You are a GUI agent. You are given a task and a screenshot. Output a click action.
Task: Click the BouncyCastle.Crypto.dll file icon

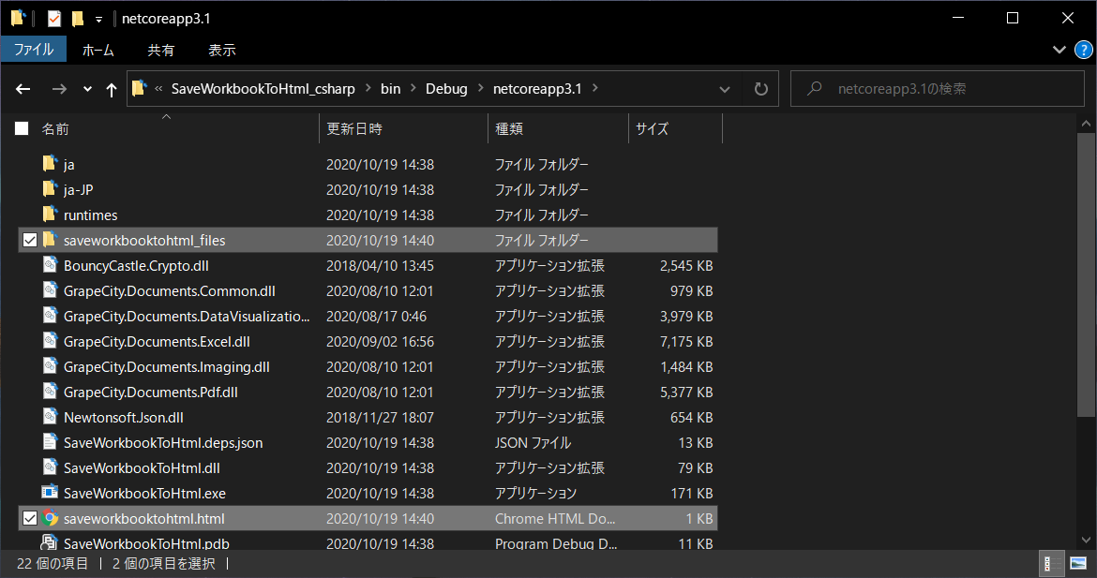(x=50, y=265)
